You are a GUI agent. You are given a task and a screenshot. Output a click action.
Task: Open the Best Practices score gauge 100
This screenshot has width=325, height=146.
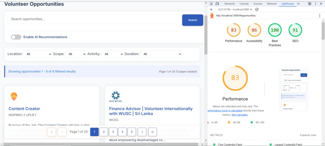click(275, 30)
